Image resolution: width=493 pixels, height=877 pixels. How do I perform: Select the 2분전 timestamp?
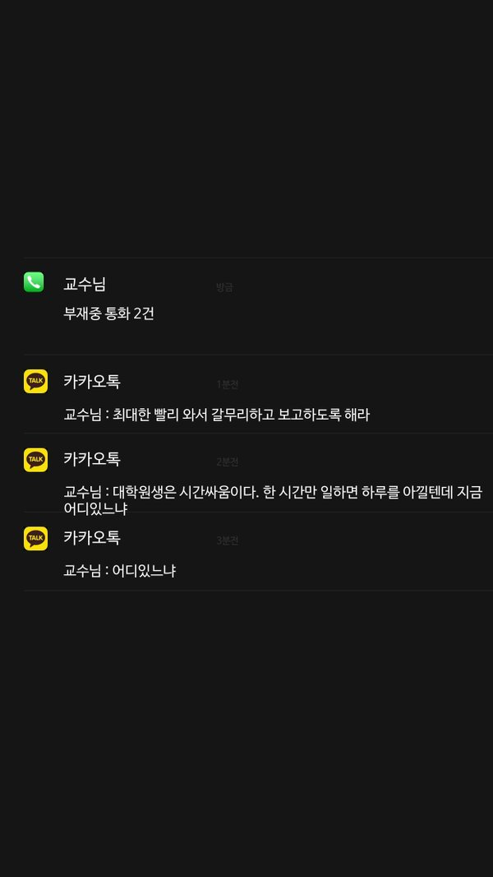(x=228, y=462)
